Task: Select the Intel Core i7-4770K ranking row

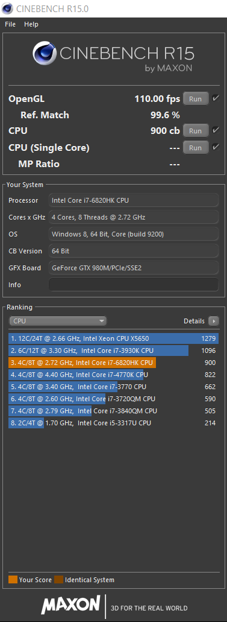Action: (113, 375)
